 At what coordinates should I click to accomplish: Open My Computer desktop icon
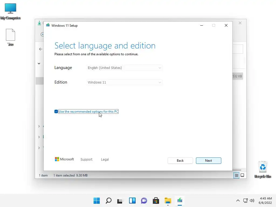point(11,11)
